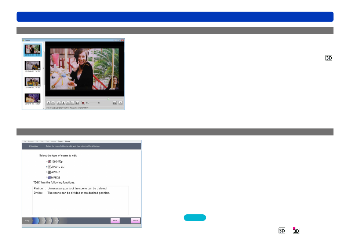Toggle mute with the red X speaker icon
The width and height of the screenshot is (350, 247).
(x=83, y=103)
